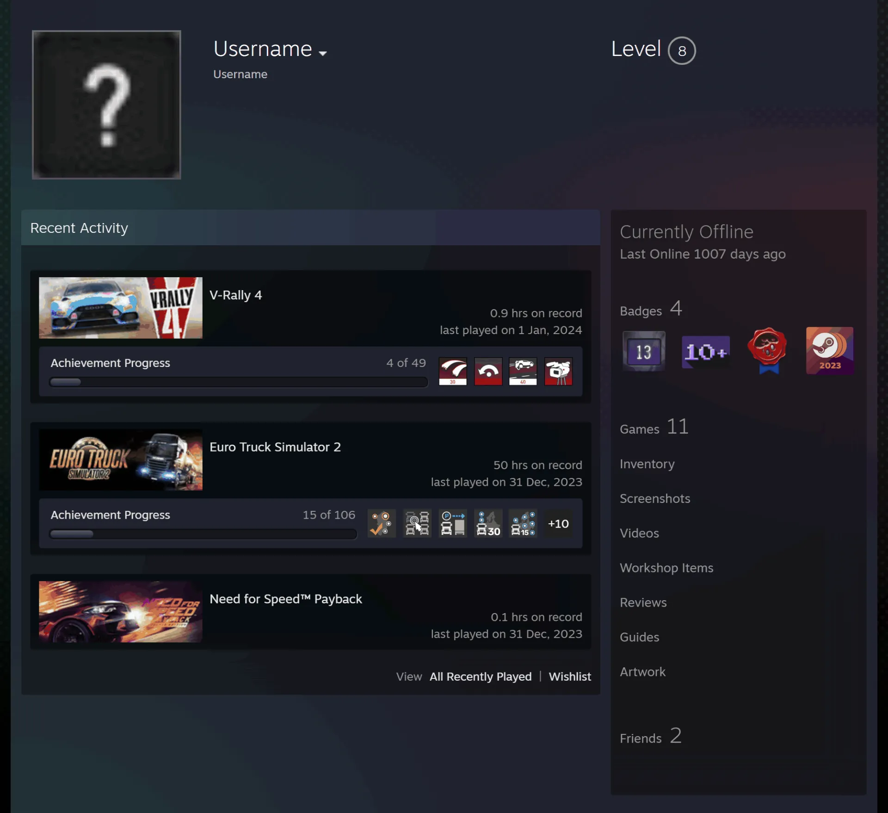Click the red wax seal badge
This screenshot has width=888, height=813.
click(768, 351)
